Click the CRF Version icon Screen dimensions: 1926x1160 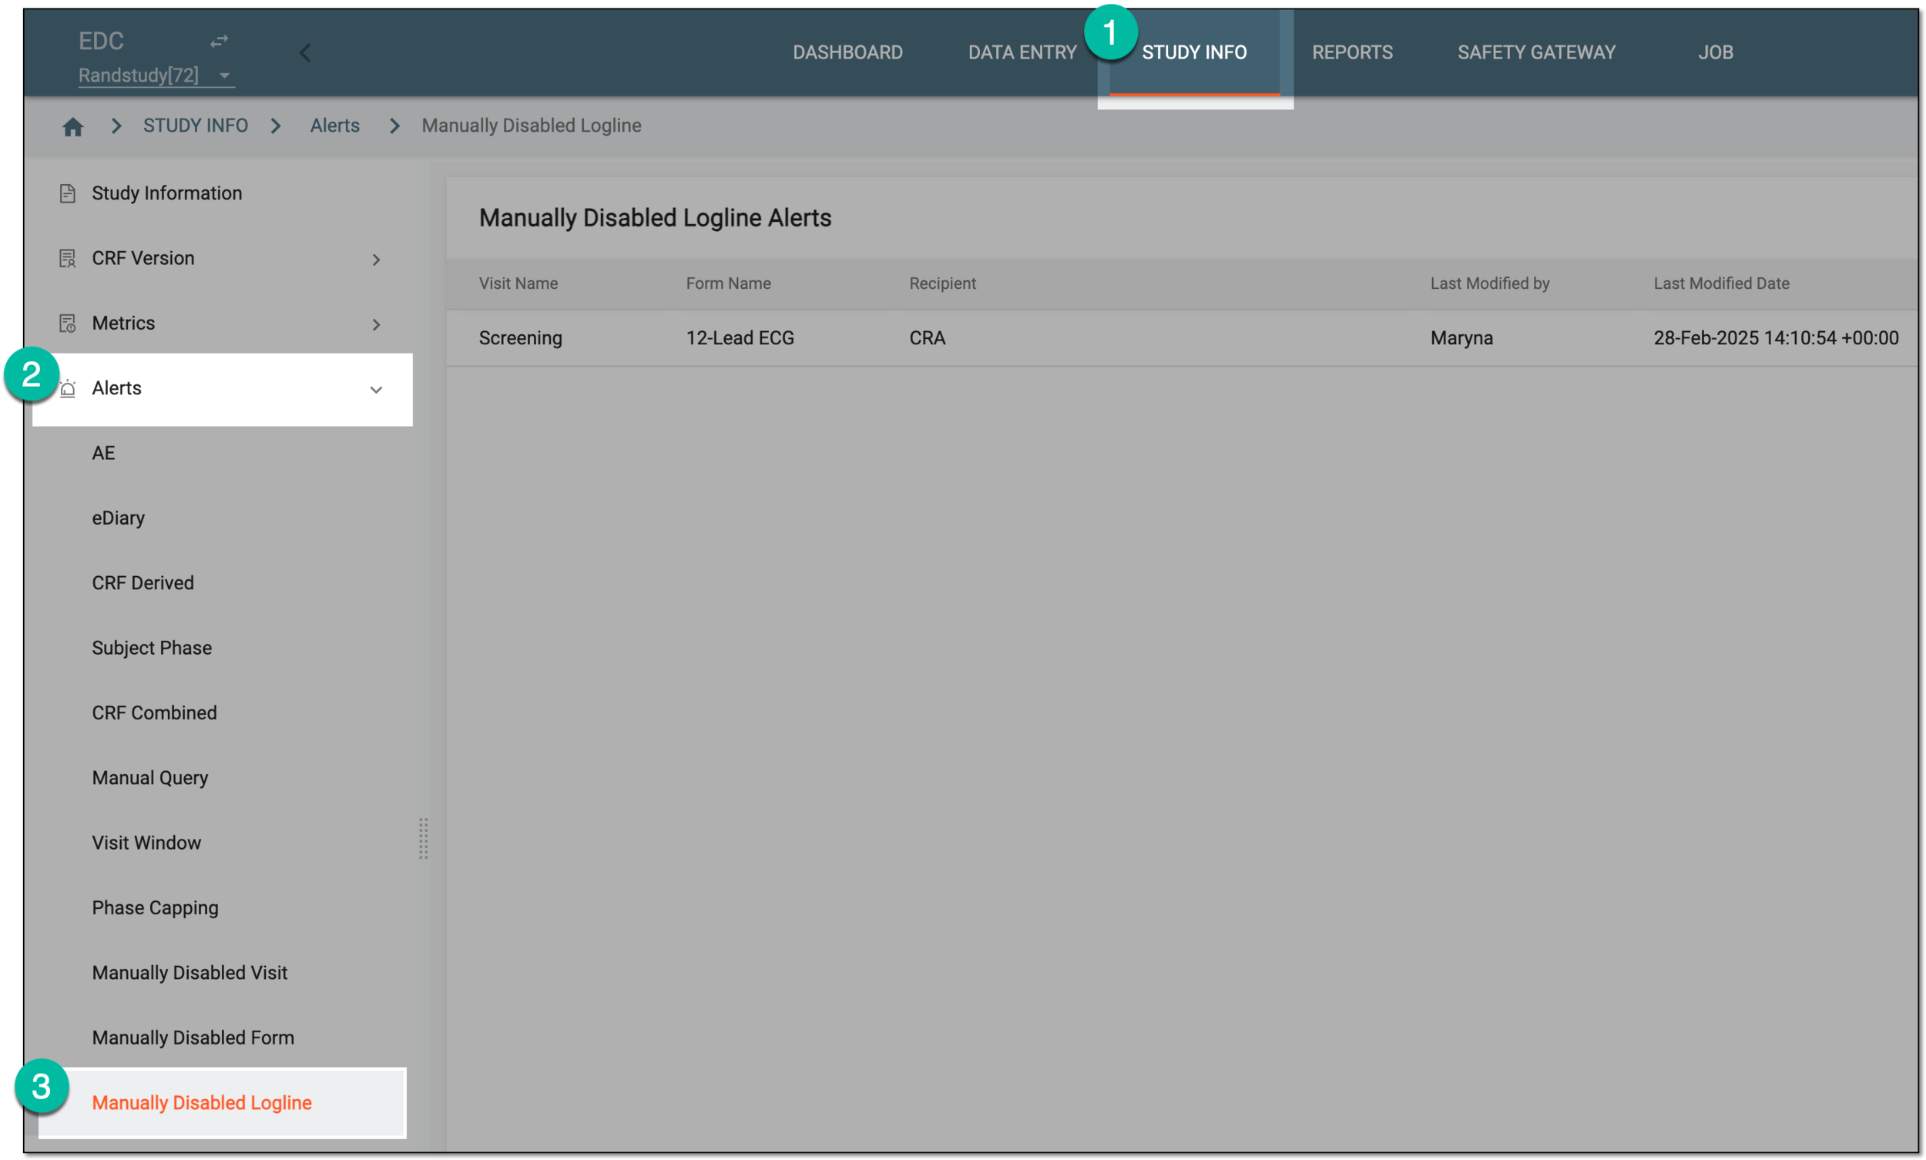coord(68,258)
